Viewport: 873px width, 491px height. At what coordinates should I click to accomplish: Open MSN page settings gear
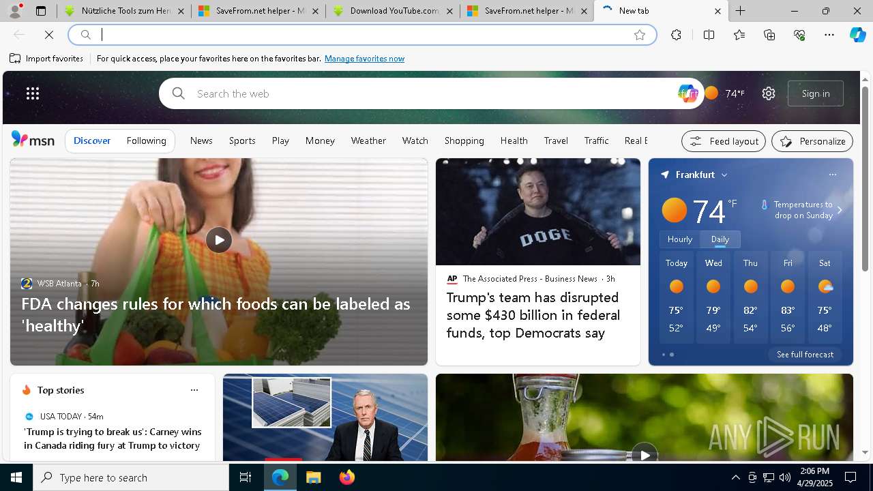[x=769, y=93]
